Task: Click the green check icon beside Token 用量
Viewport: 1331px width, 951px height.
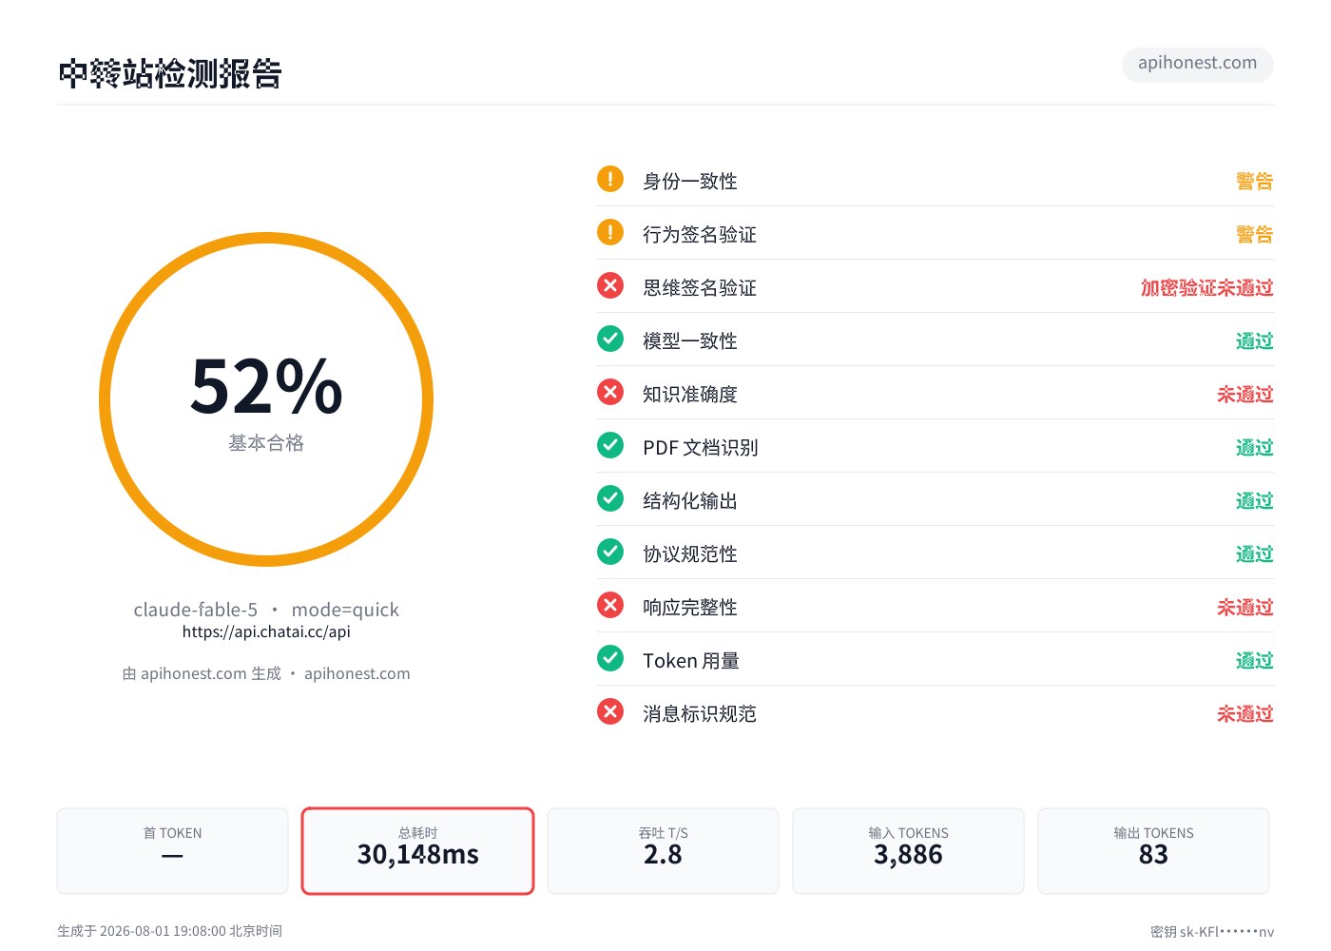Action: [610, 658]
